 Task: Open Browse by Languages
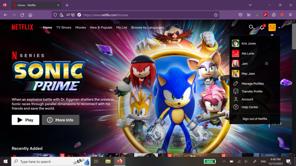[x=147, y=27]
